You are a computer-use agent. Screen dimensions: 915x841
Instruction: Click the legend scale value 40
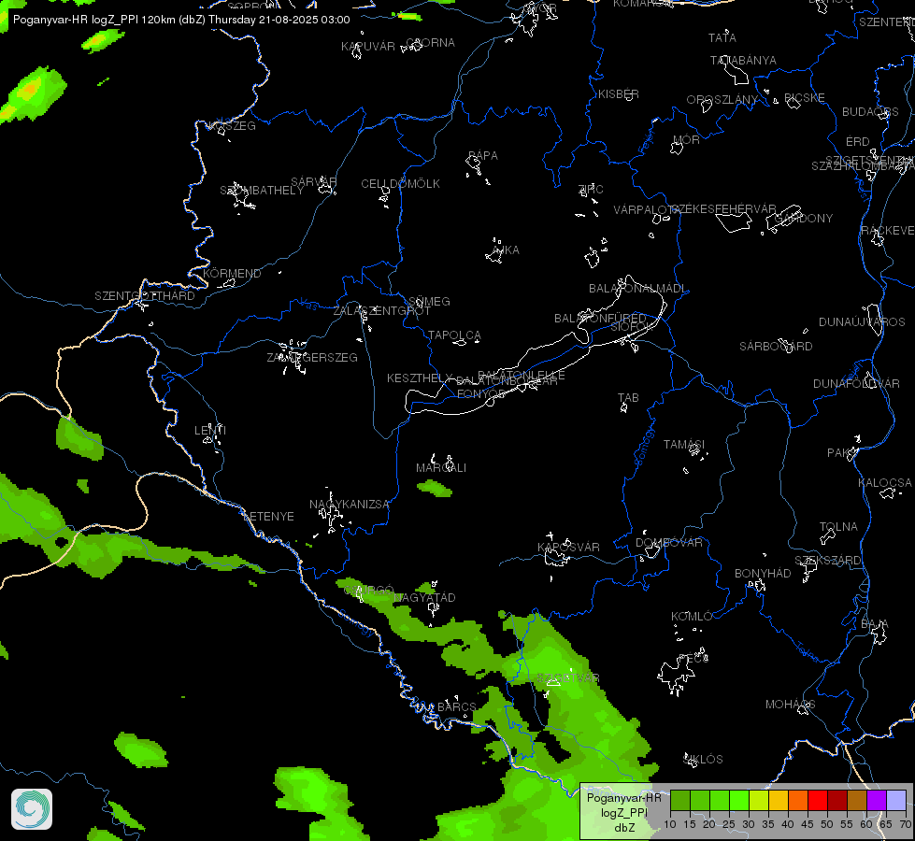tap(787, 825)
